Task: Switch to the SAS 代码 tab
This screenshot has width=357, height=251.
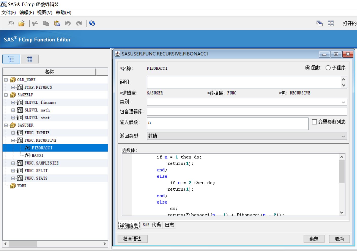Action: click(152, 225)
